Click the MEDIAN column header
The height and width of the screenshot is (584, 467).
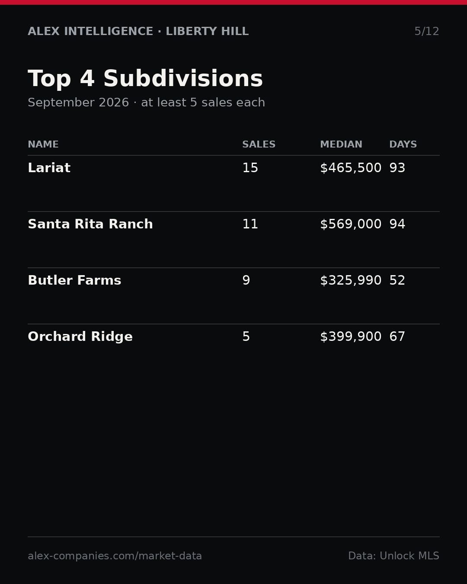pos(341,144)
